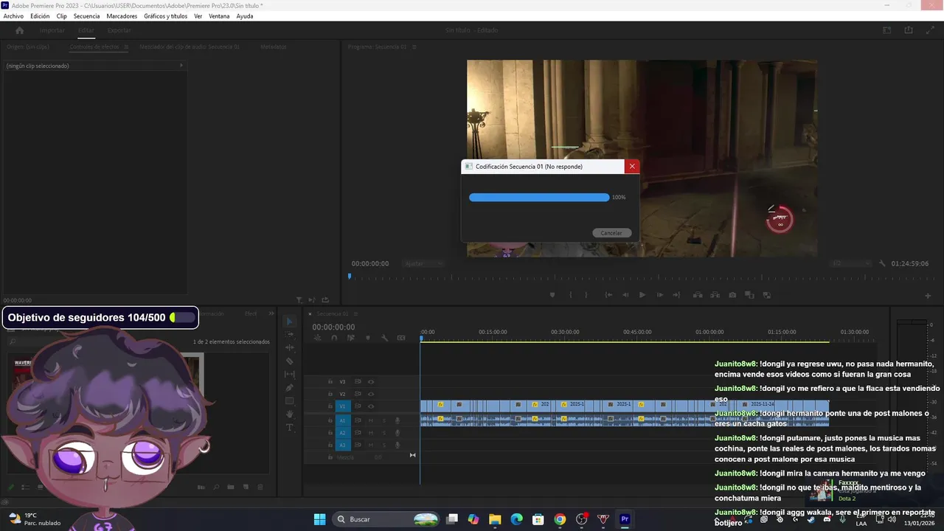The image size is (944, 531).
Task: Click the timeline playhead at 00:00
Action: [422, 338]
